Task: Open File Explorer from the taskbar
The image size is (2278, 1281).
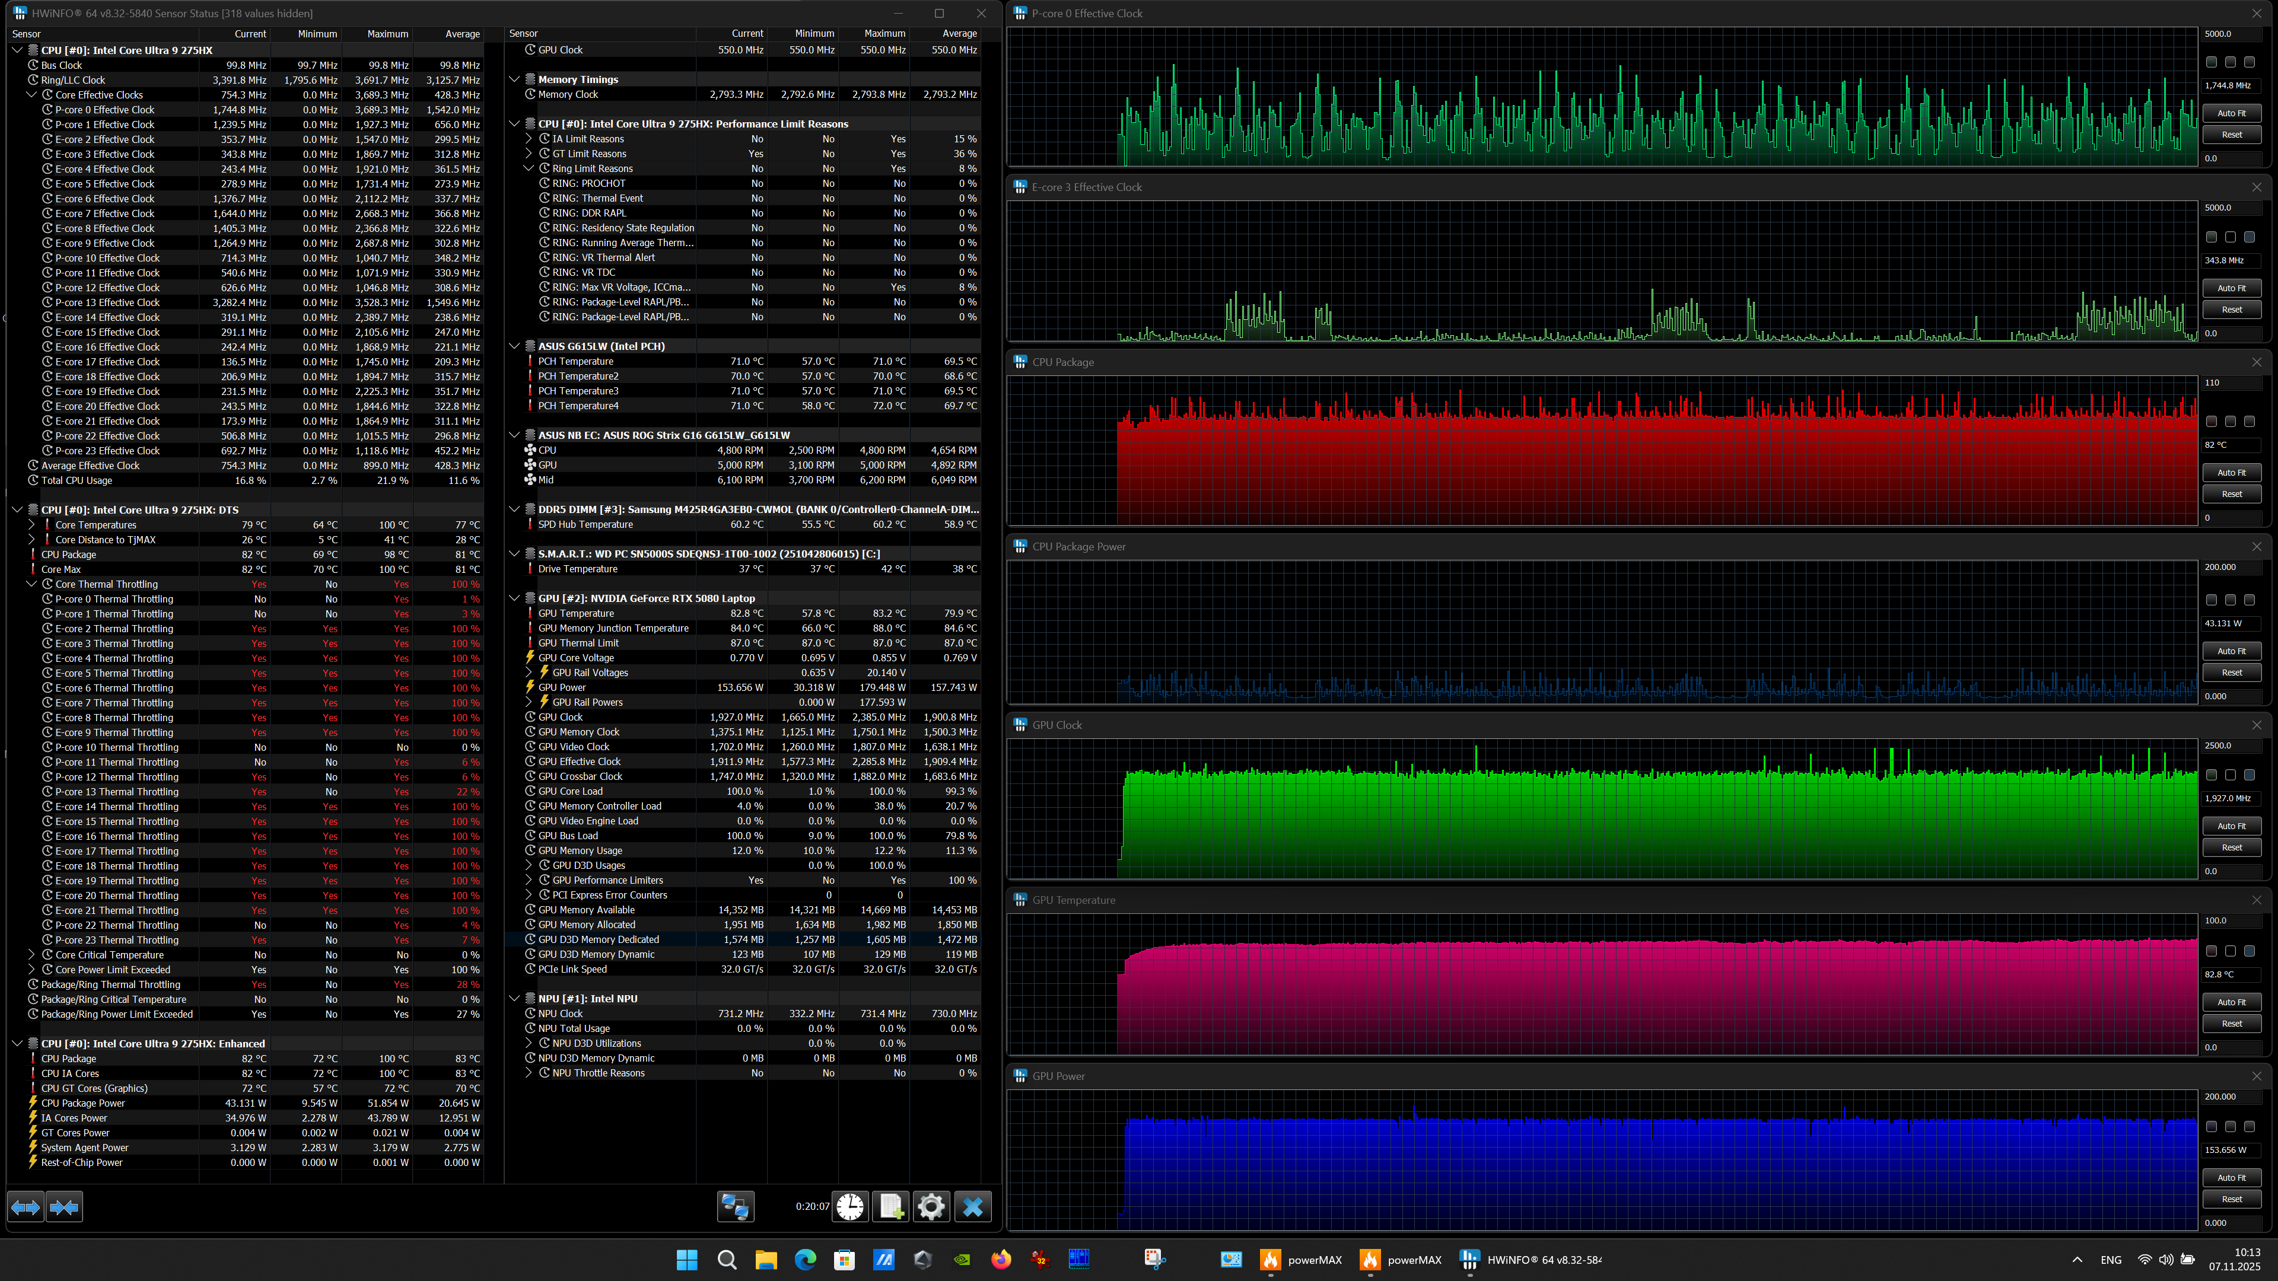Action: [x=766, y=1260]
